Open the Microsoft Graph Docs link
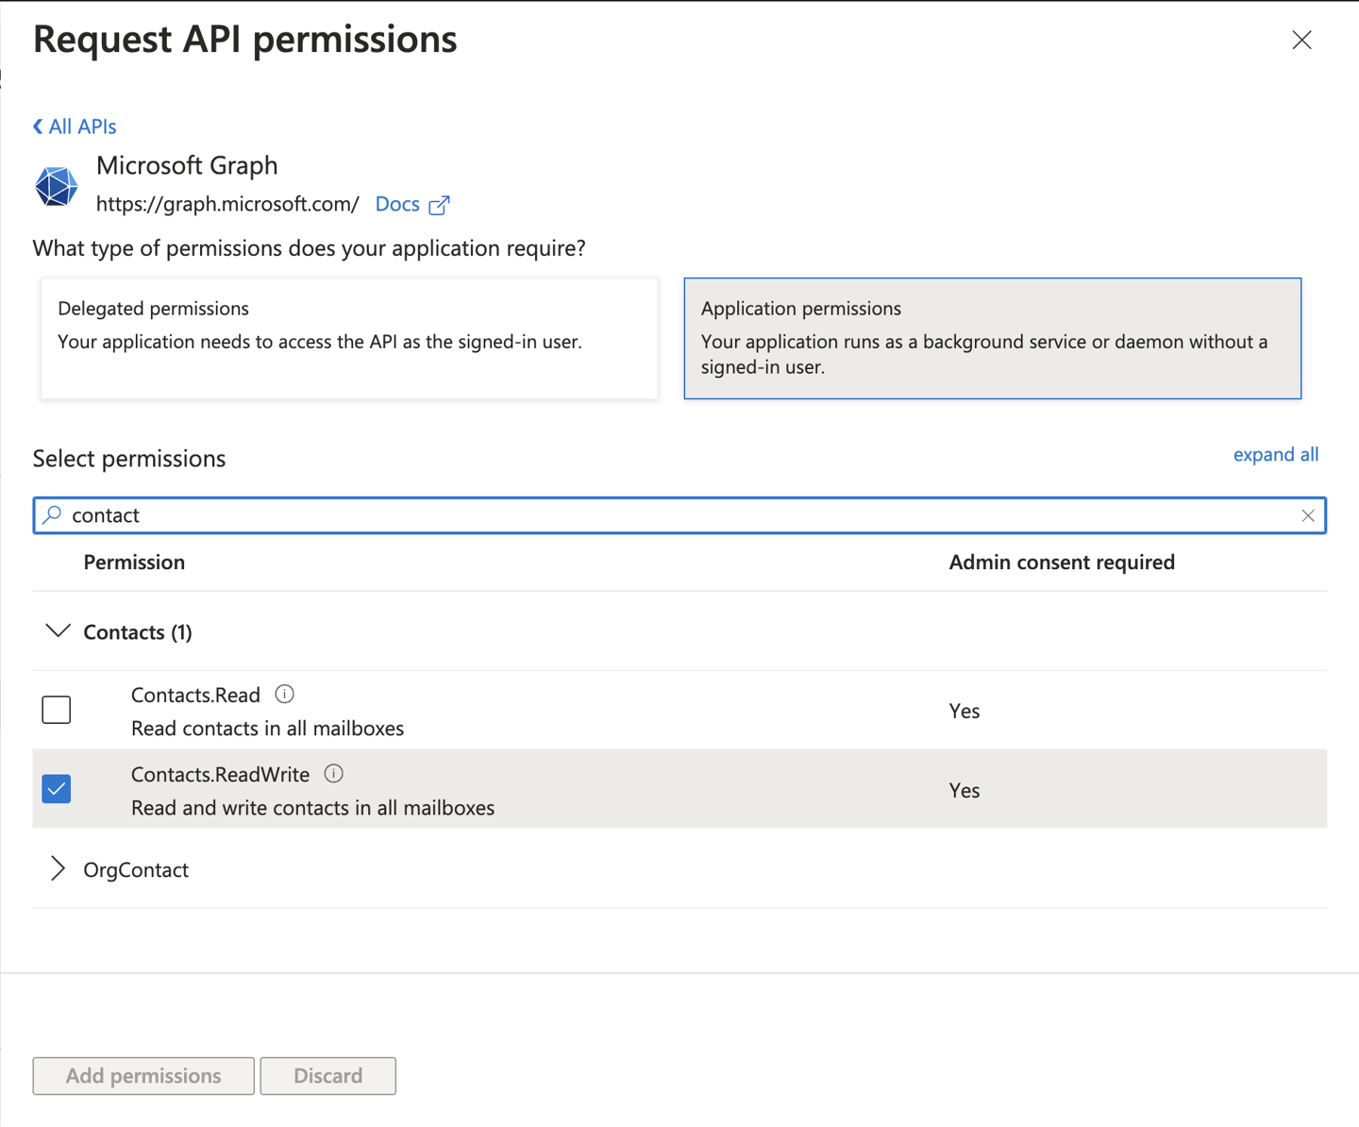This screenshot has height=1127, width=1359. tap(397, 204)
